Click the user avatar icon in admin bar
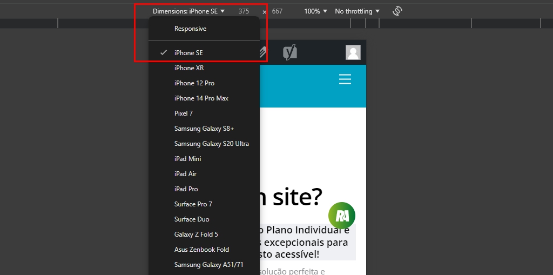Image resolution: width=553 pixels, height=275 pixels. (x=353, y=52)
